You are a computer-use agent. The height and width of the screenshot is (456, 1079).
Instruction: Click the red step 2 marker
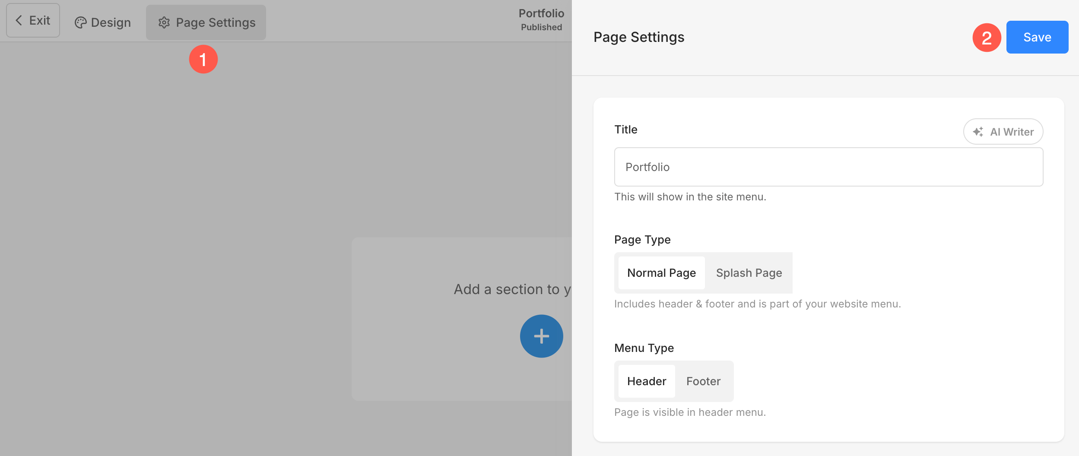click(987, 38)
